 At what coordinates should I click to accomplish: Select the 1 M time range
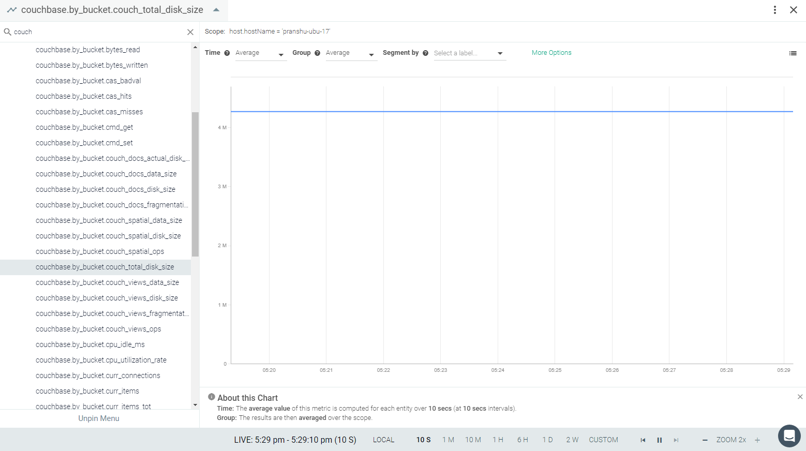[448, 440]
